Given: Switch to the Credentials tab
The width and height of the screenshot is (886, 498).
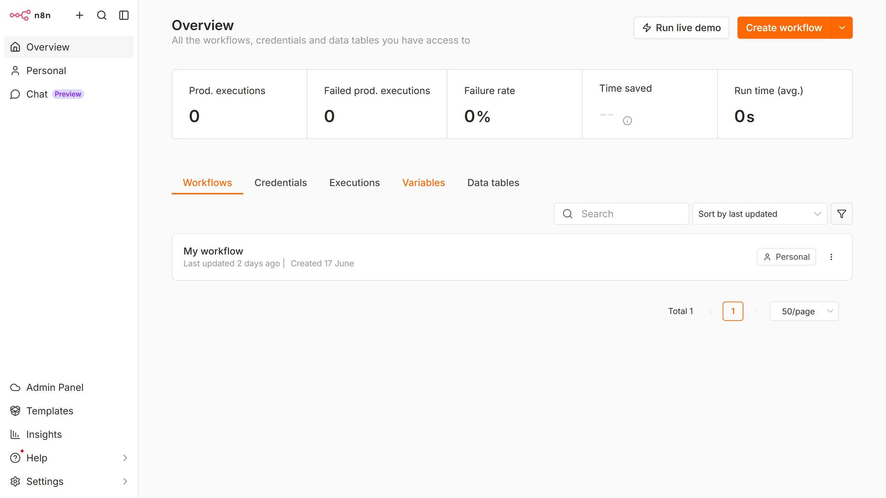Looking at the screenshot, I should (x=281, y=183).
